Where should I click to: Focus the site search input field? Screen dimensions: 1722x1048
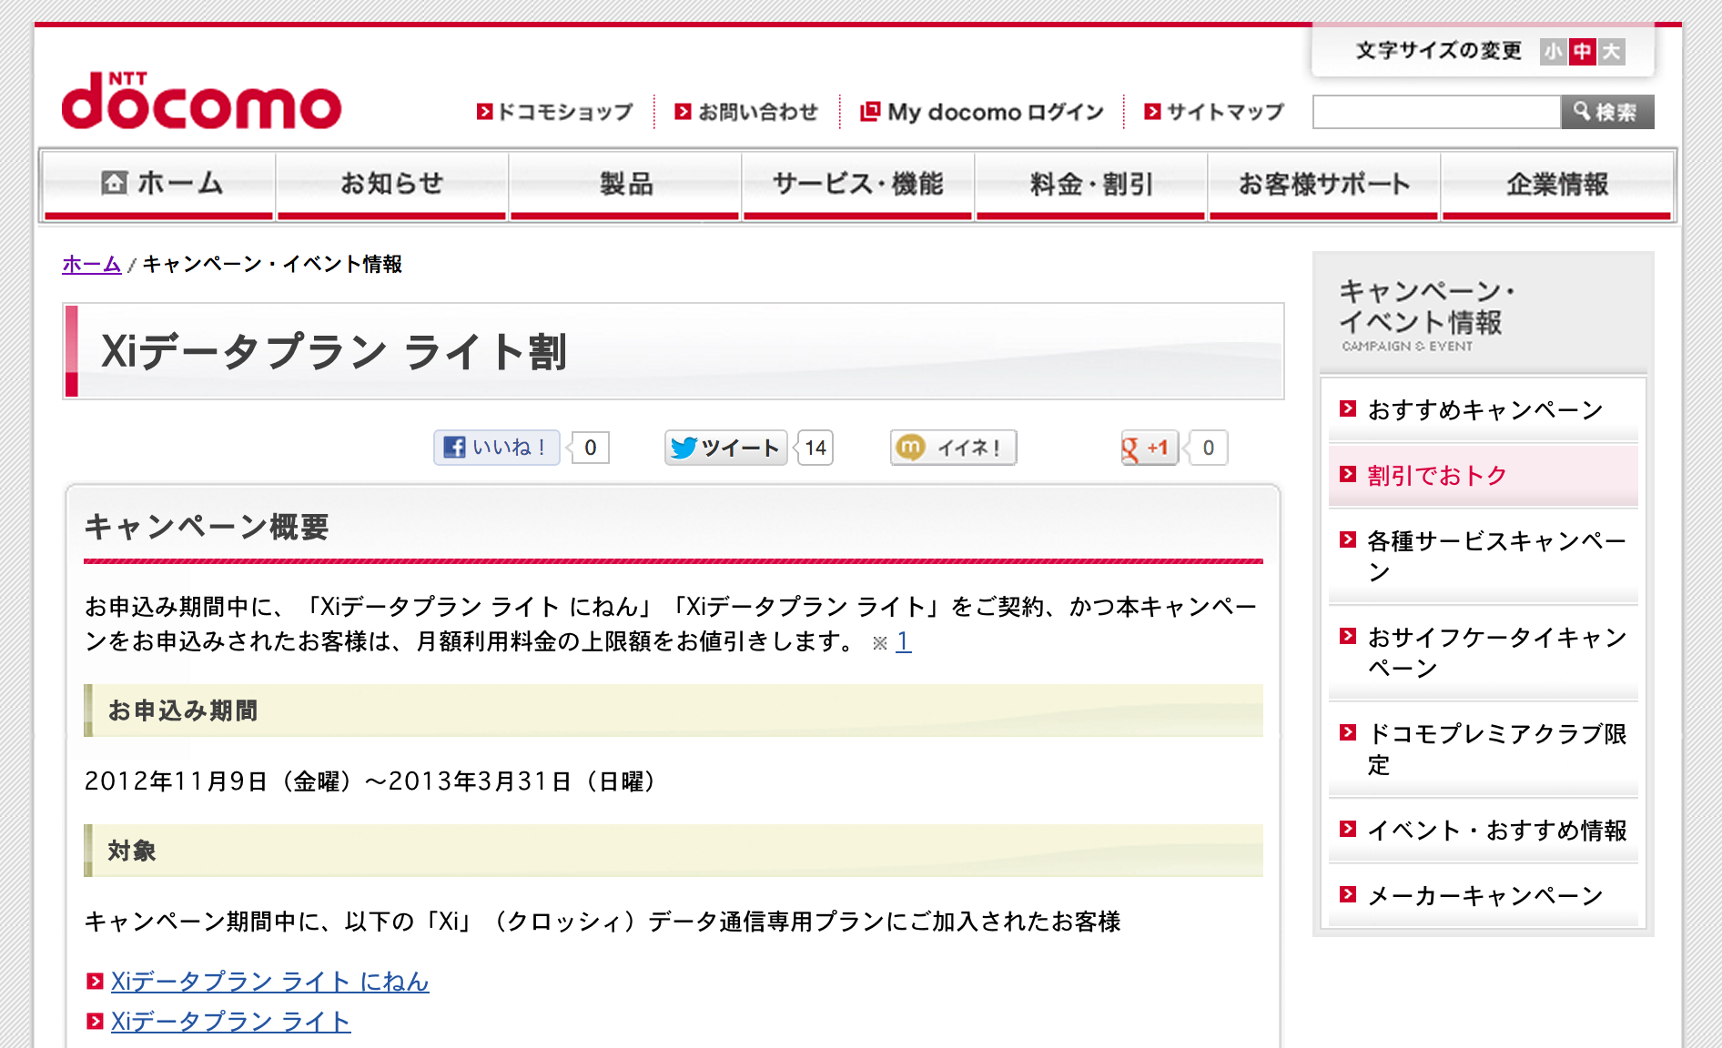(1436, 112)
